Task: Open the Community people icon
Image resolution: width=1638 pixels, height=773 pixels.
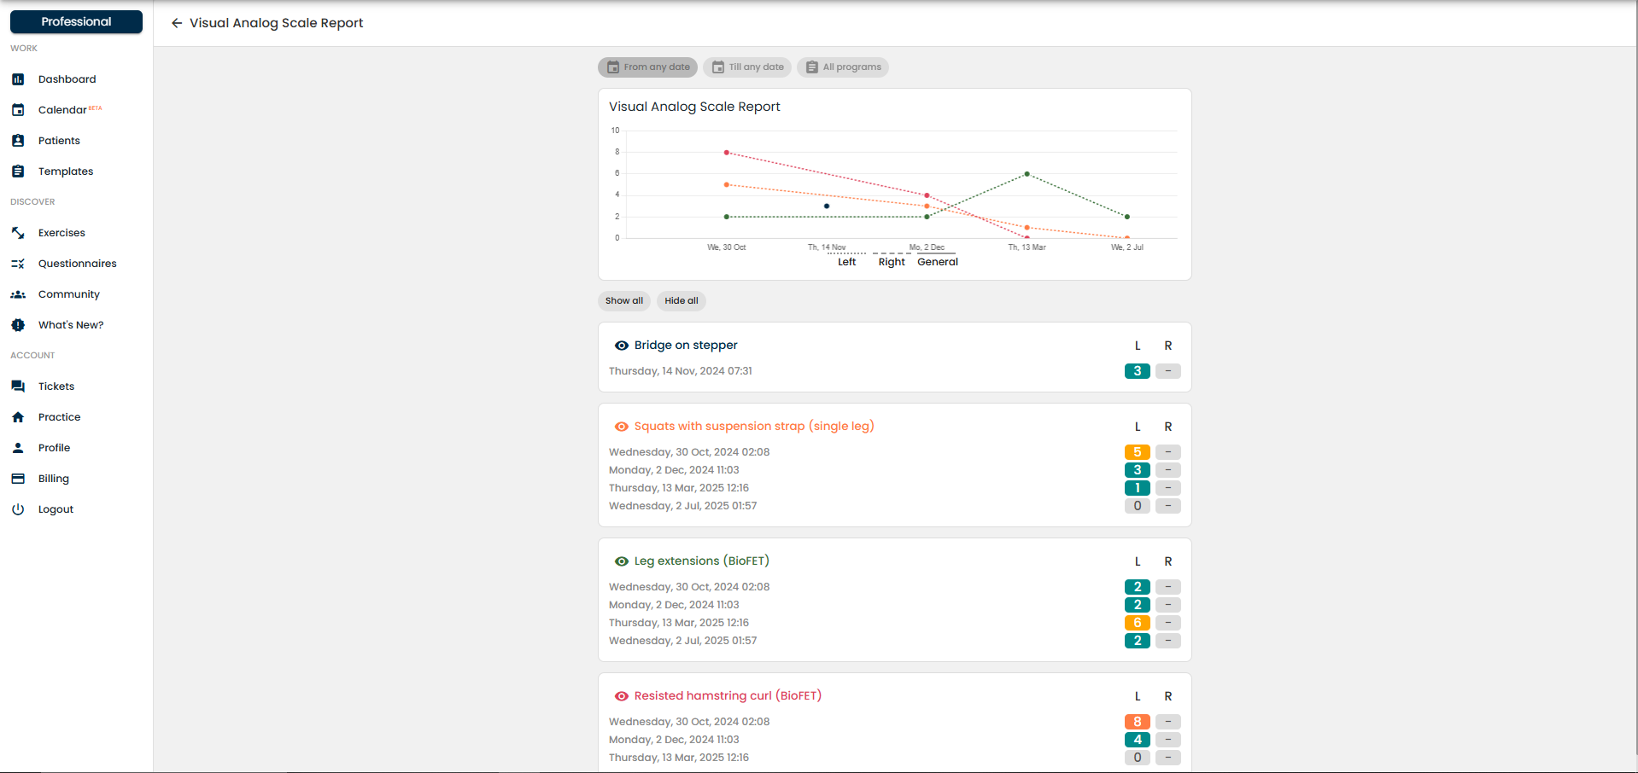Action: pos(18,294)
